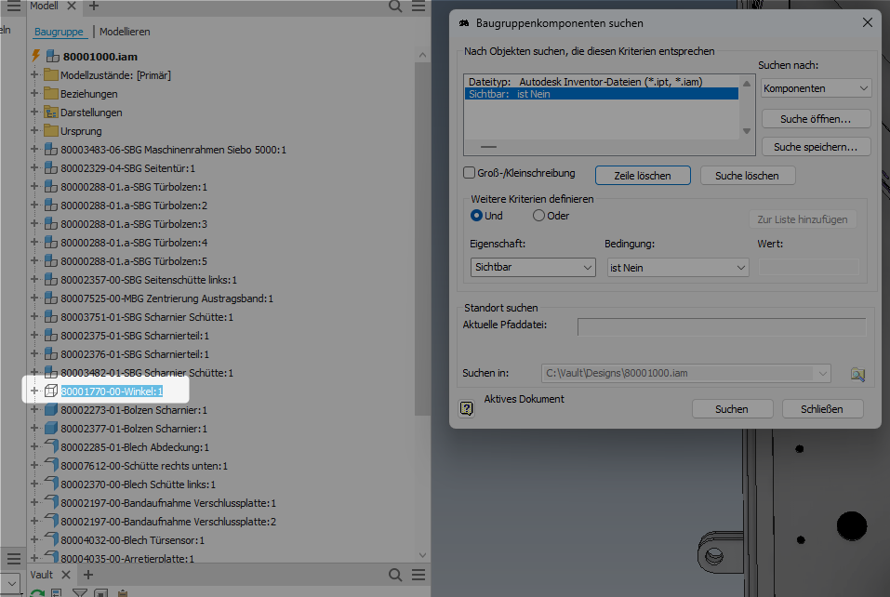This screenshot has width=890, height=597.
Task: Click sheet metal icon of 80004032-00-Blech Türsensor:1
Action: pyautogui.click(x=51, y=539)
